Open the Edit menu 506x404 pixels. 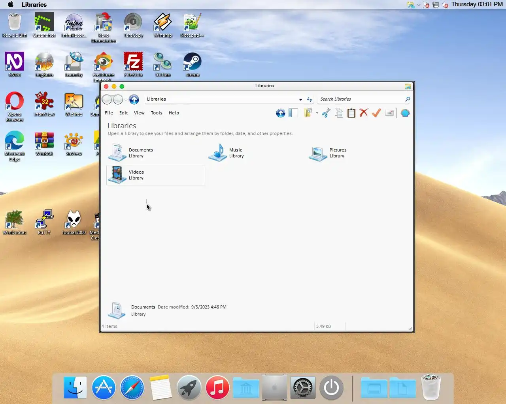point(124,113)
